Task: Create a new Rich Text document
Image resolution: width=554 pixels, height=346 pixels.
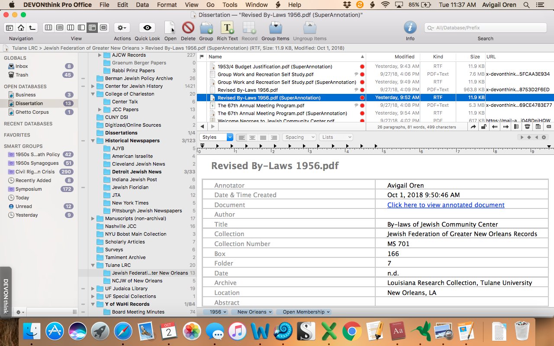Action: coord(227,28)
